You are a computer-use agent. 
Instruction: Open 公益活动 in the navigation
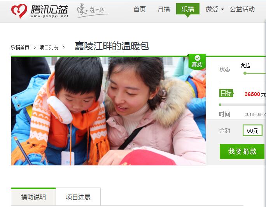click(x=242, y=9)
